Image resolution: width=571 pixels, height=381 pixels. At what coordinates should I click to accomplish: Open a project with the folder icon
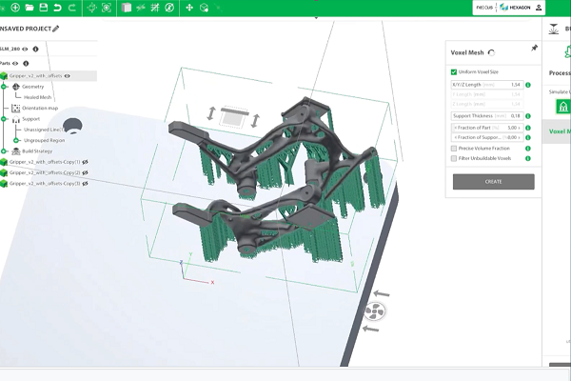pos(30,8)
